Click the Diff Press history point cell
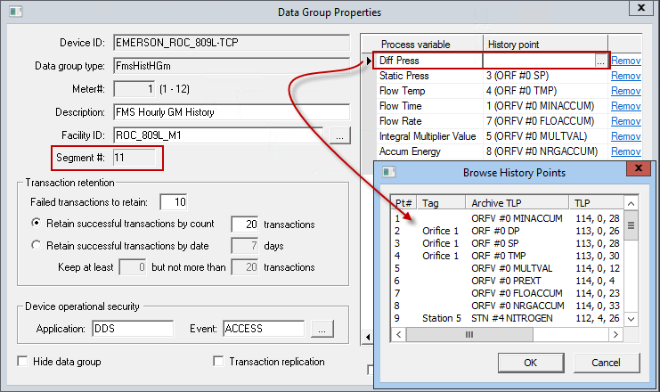660x392 pixels. (x=539, y=61)
